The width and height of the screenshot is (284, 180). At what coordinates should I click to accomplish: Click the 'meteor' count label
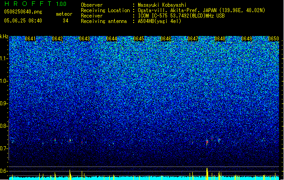click(x=64, y=14)
